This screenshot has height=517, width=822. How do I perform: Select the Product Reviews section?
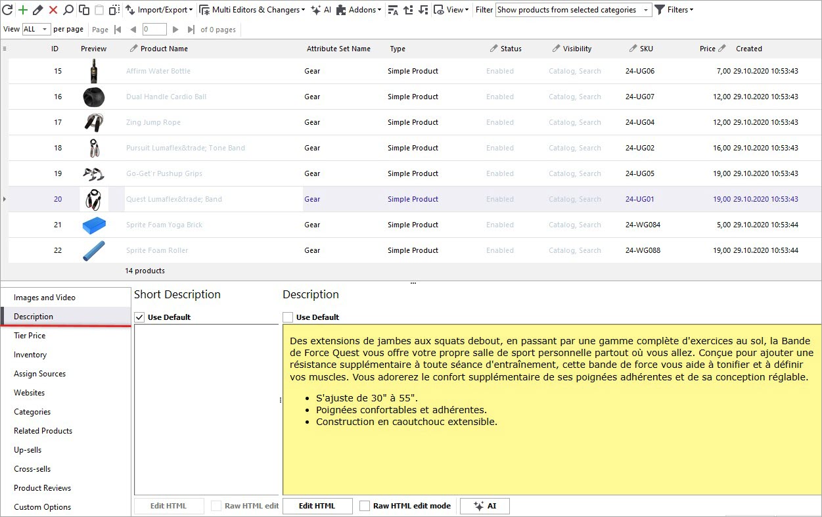coord(42,487)
